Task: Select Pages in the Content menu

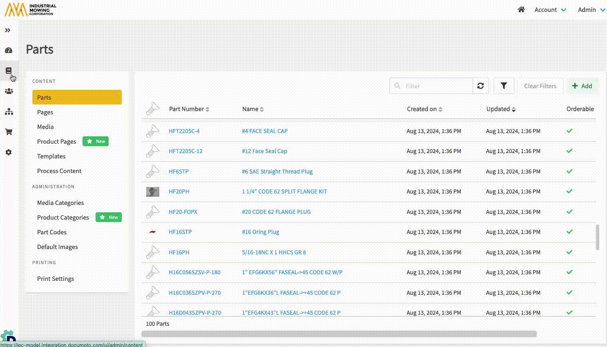Action: [45, 112]
